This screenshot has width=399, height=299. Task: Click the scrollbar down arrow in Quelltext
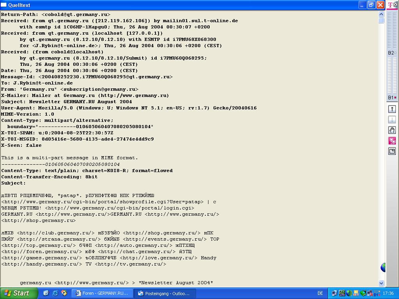coord(381,283)
